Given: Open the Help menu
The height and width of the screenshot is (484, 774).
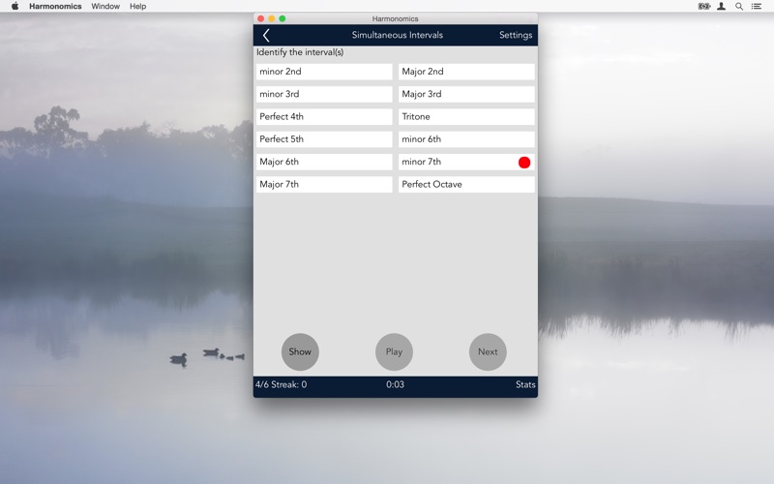Looking at the screenshot, I should pyautogui.click(x=137, y=6).
